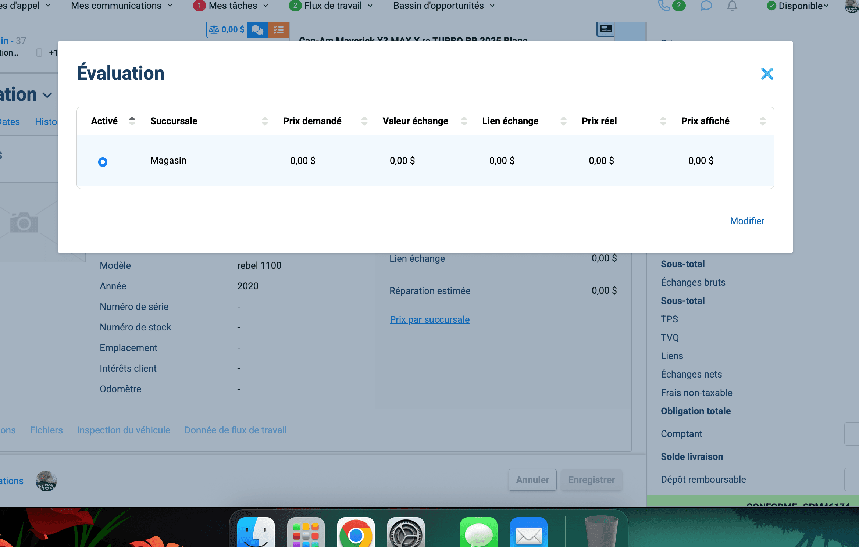859x547 pixels.
Task: Click the model value rebel 1100
Action: coord(259,265)
